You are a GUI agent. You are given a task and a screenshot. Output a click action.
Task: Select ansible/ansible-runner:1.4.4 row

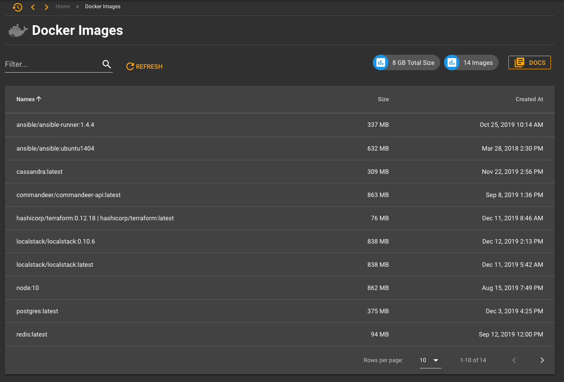280,125
